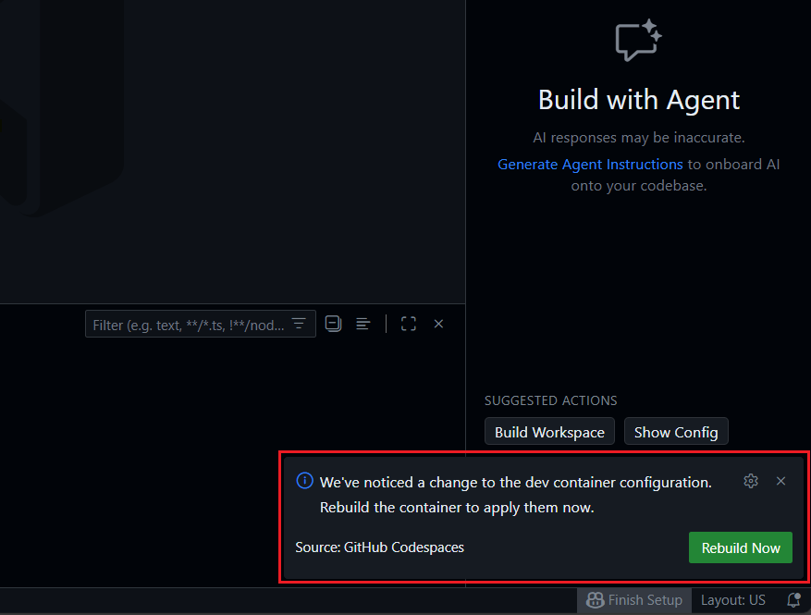The width and height of the screenshot is (811, 615).
Task: Open the notifications bell in the status bar
Action: pyautogui.click(x=793, y=600)
